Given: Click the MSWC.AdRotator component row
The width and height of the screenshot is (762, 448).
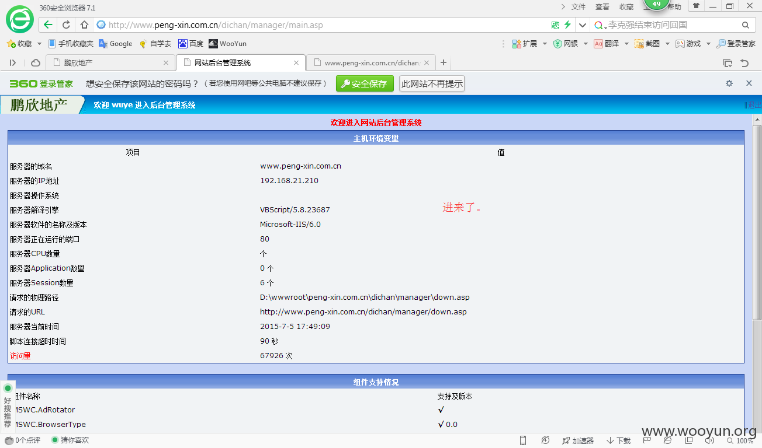Looking at the screenshot, I should click(376, 410).
